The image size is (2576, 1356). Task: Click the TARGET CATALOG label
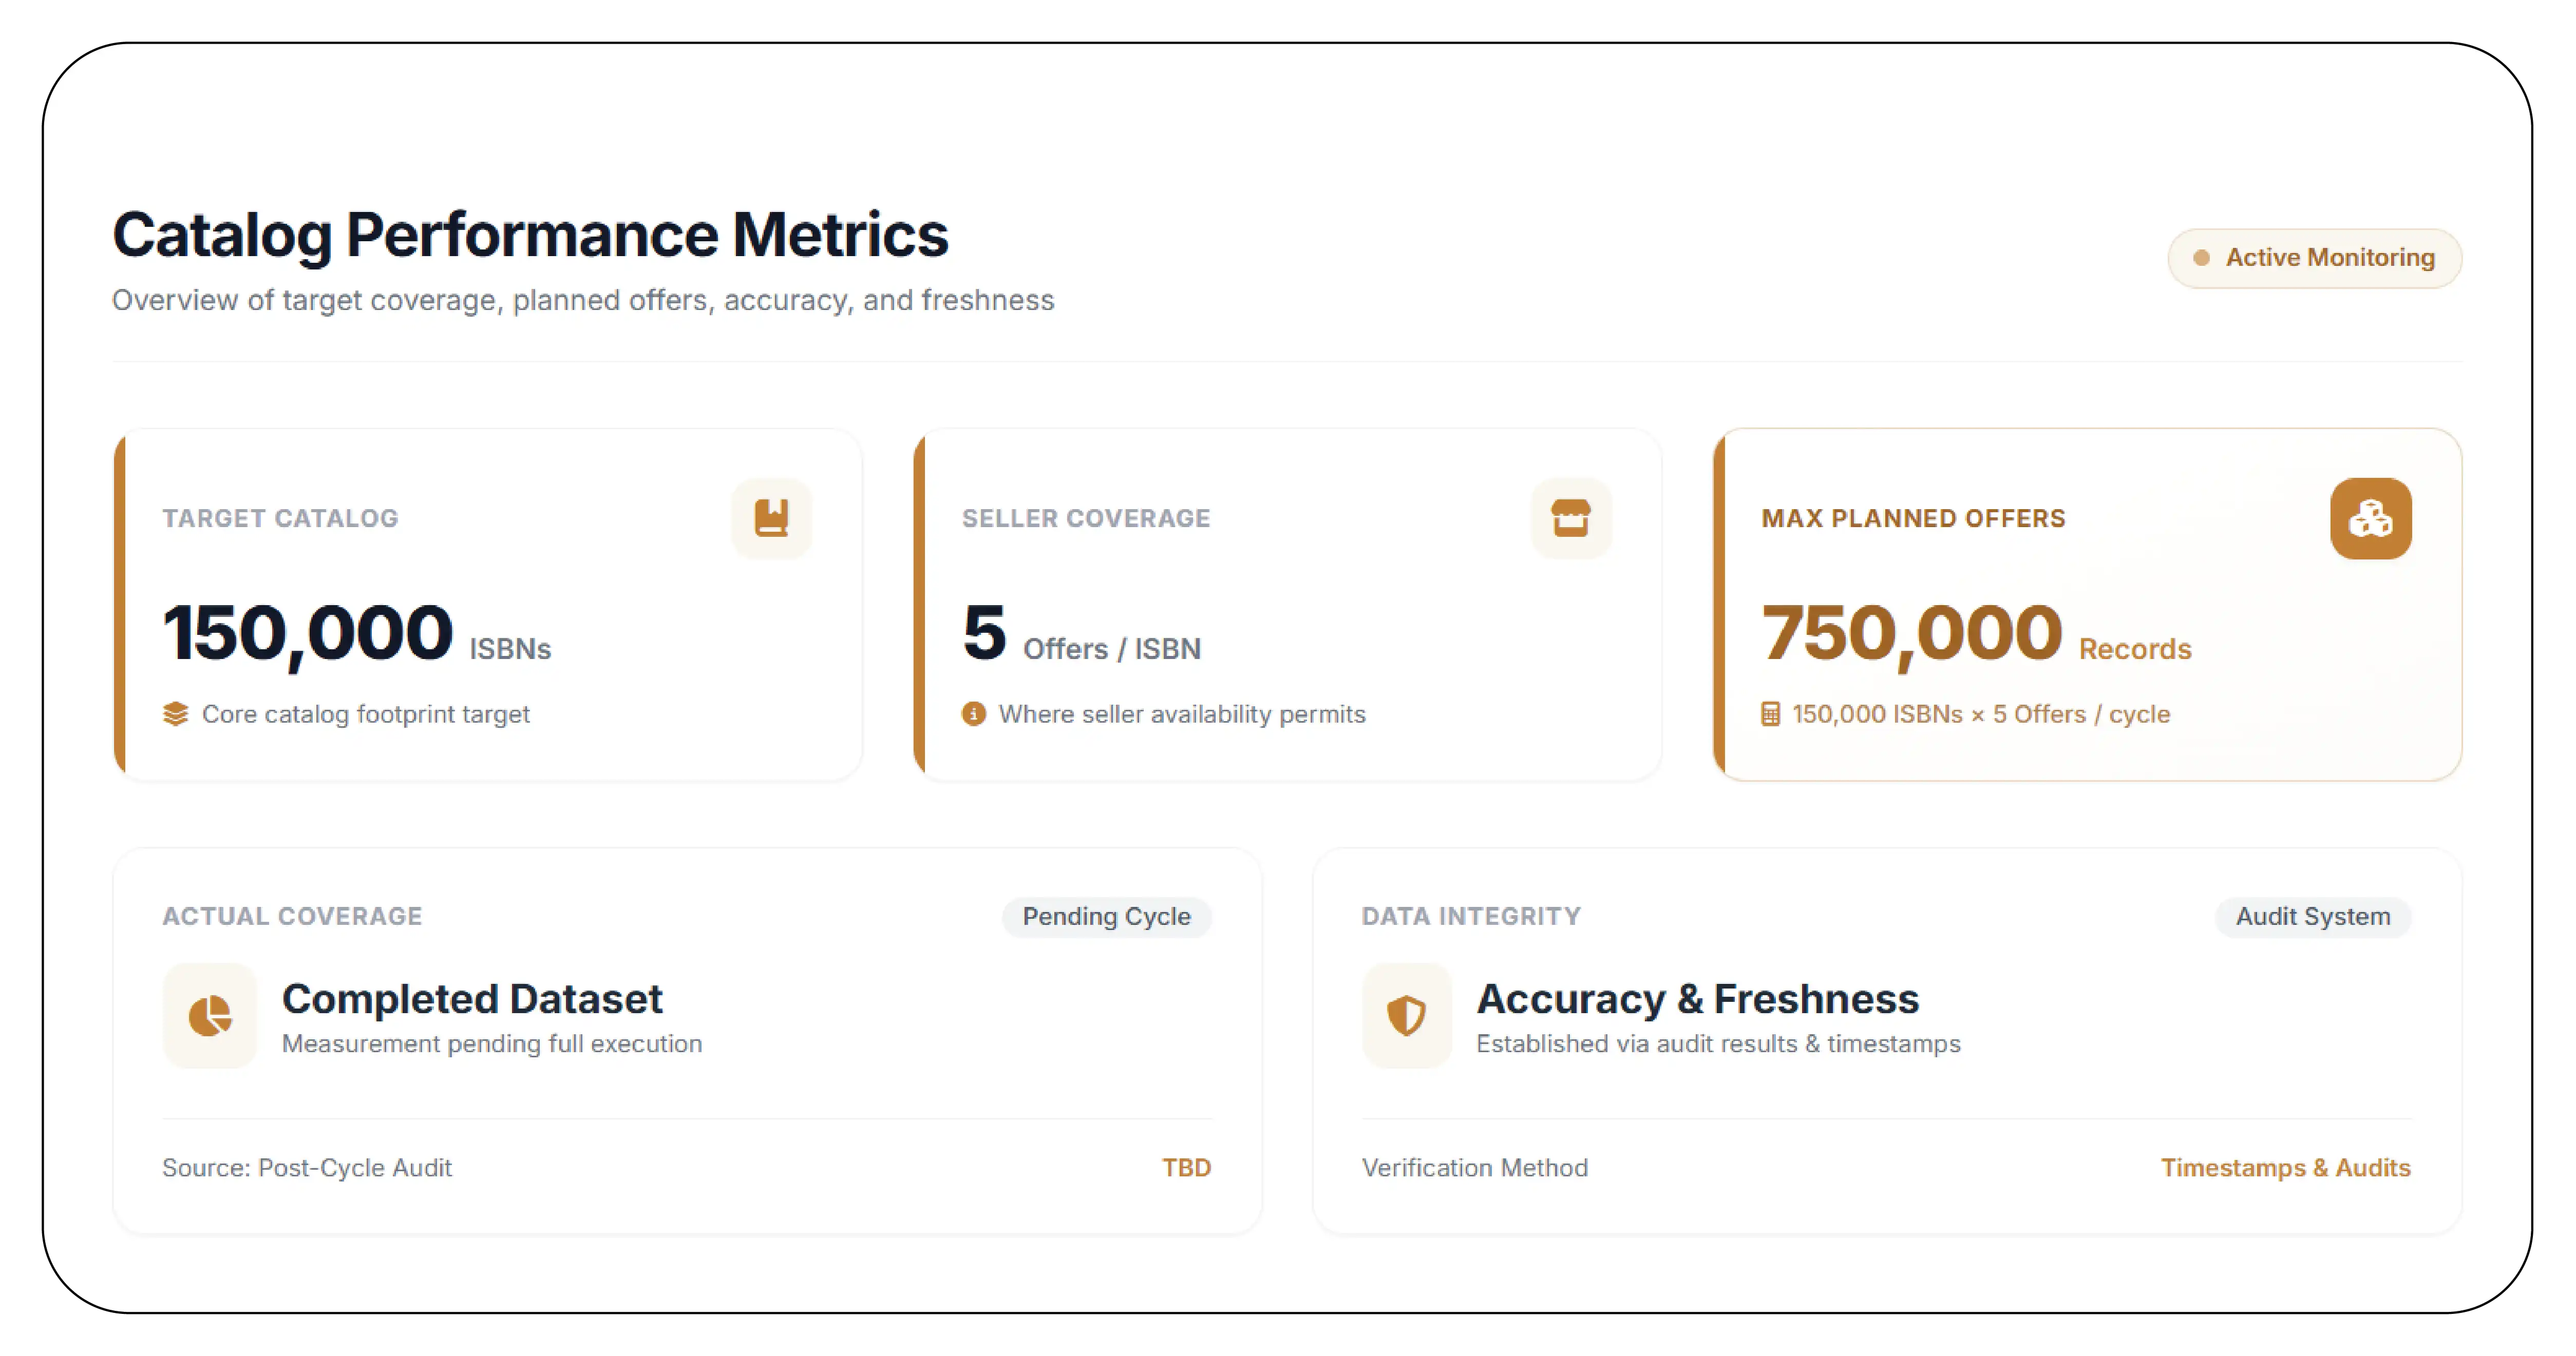click(x=280, y=518)
